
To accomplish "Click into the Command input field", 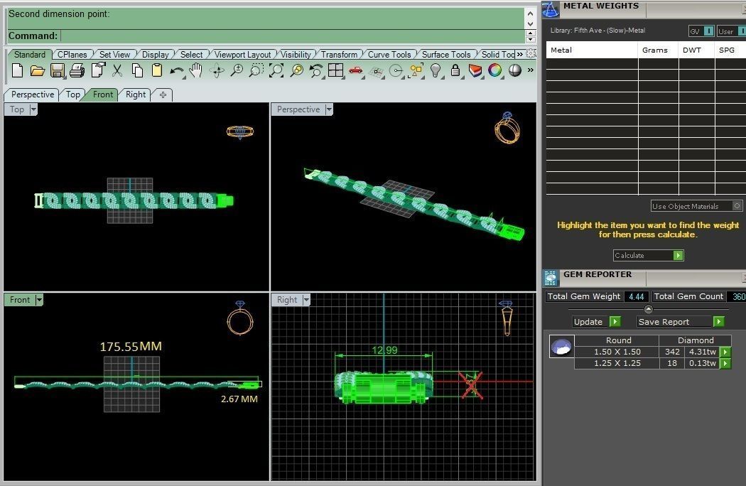I will pos(293,36).
